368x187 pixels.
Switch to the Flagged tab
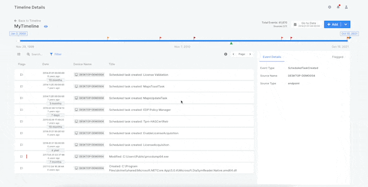click(337, 57)
